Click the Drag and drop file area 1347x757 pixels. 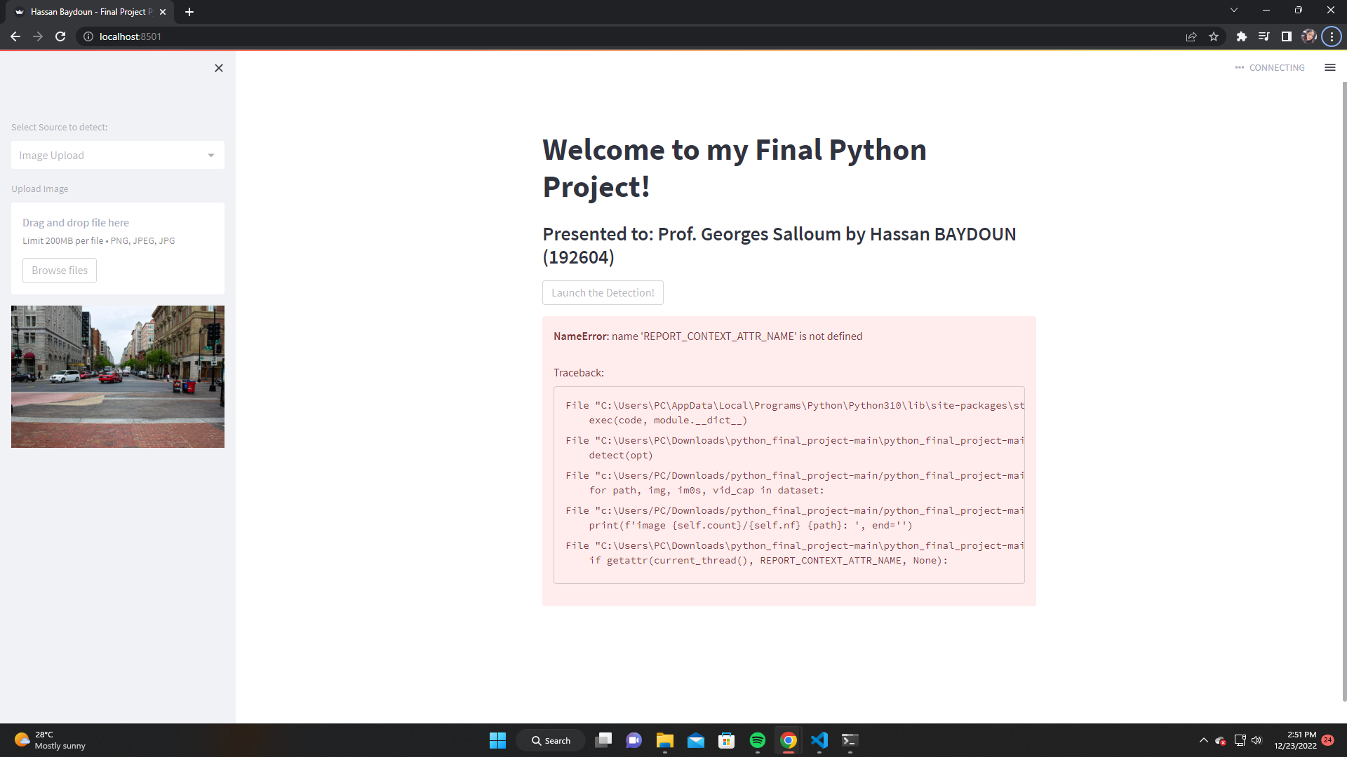coord(118,248)
